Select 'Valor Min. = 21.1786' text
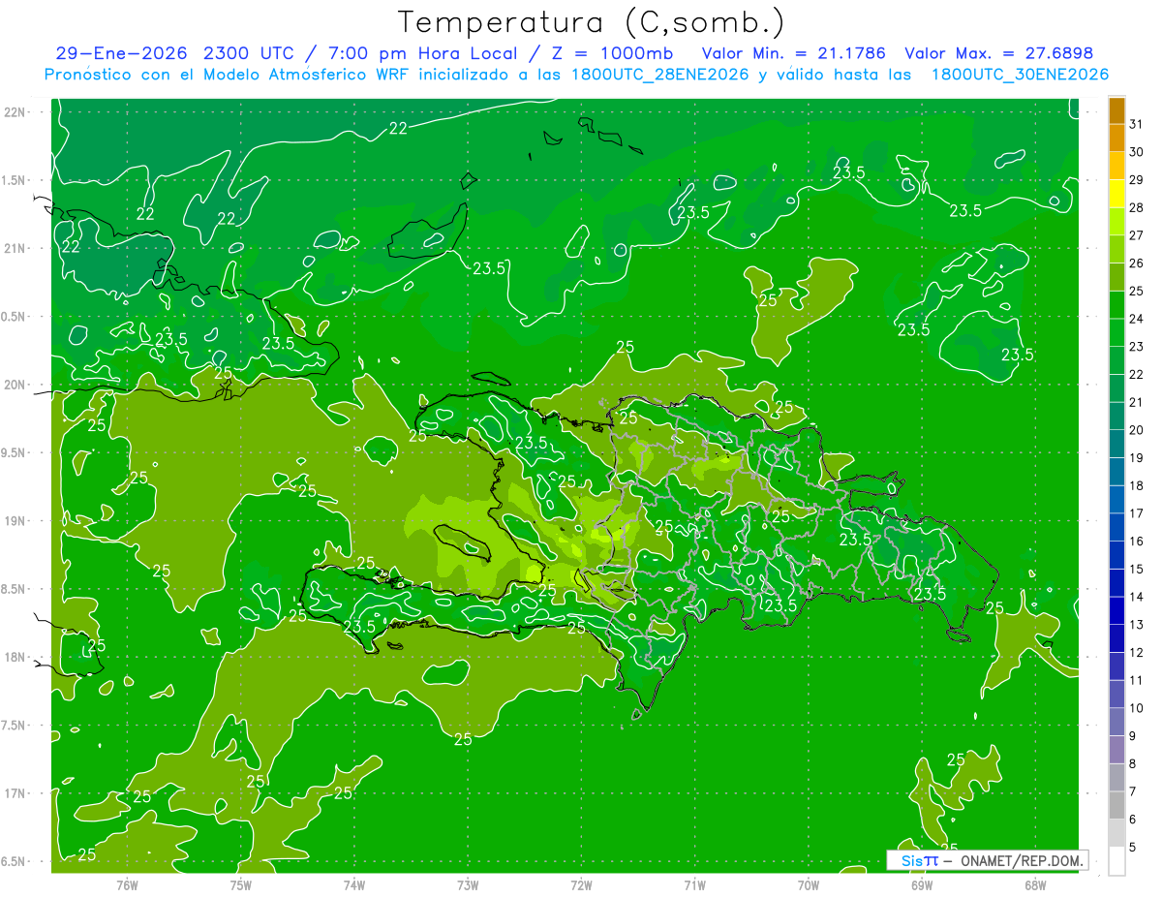Image resolution: width=1162 pixels, height=898 pixels. [794, 53]
